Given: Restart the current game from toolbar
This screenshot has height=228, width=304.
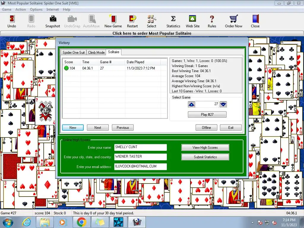Looking at the screenshot, I should coord(132,21).
